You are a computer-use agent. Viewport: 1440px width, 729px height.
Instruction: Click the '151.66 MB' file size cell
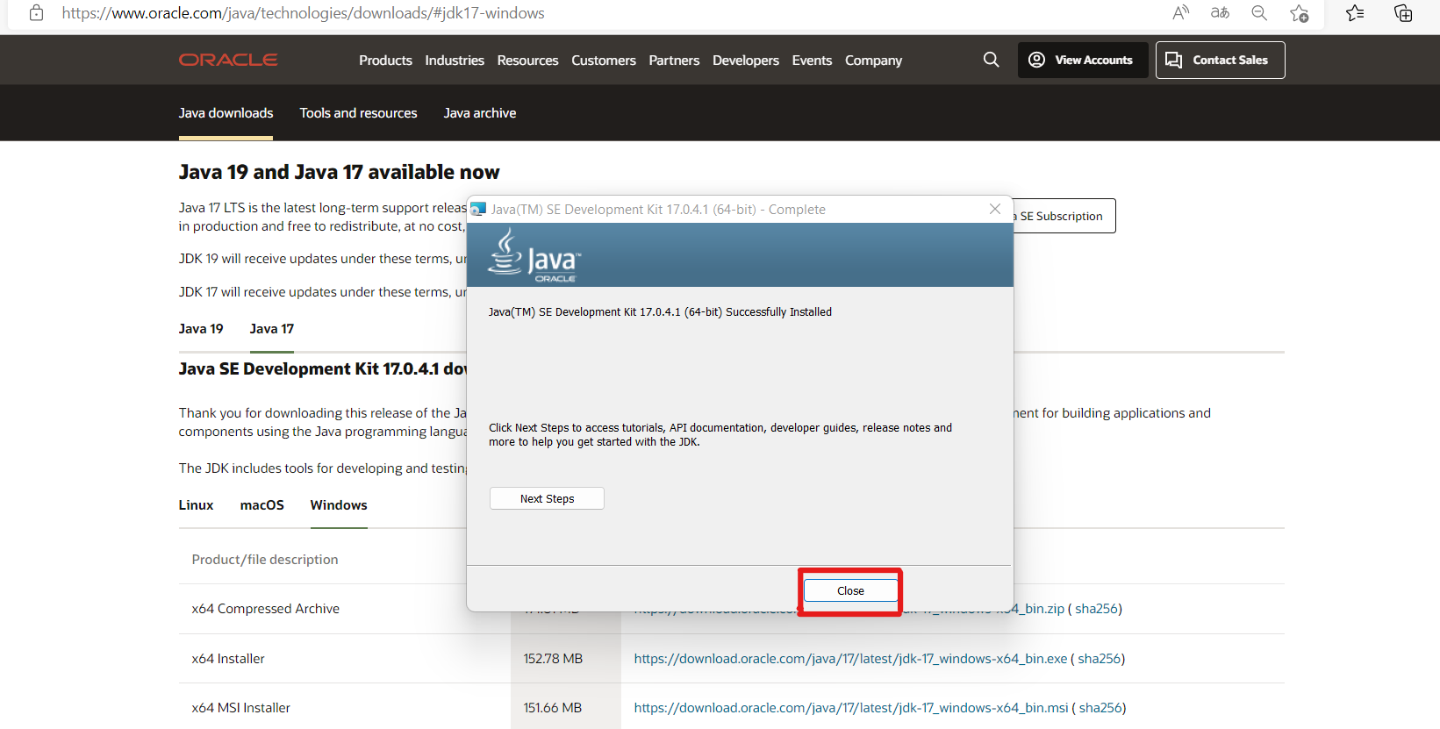pyautogui.click(x=553, y=708)
